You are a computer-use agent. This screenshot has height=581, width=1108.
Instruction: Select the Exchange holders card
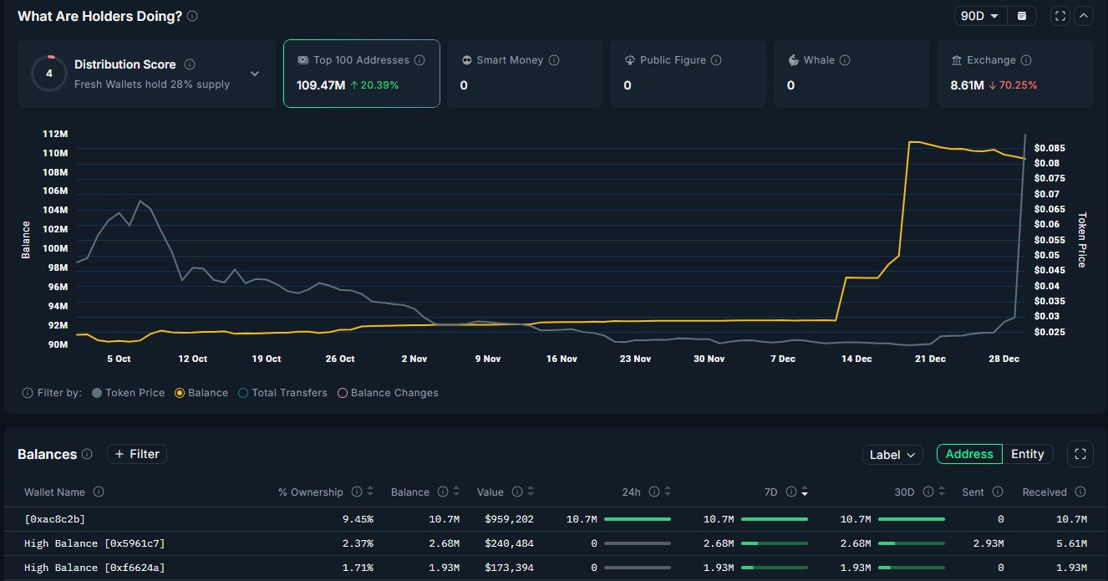coord(1014,74)
